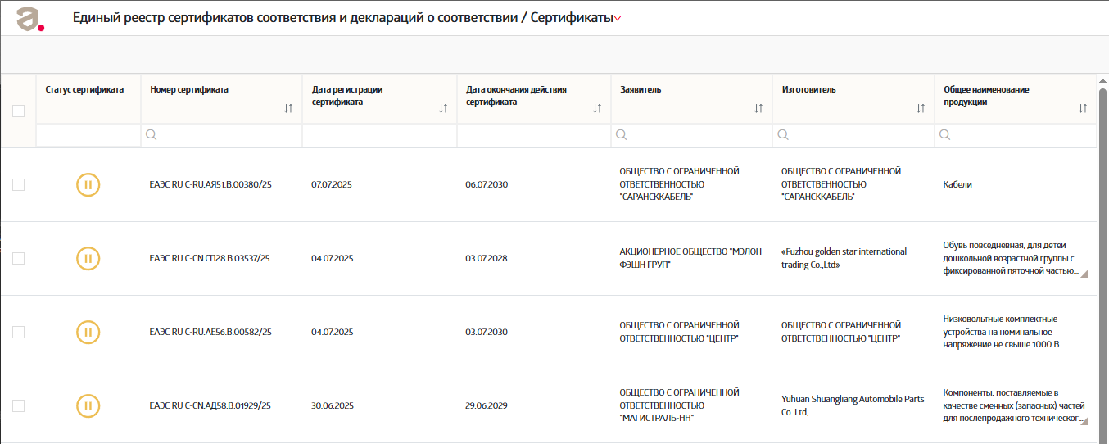Click the Номер сертификата search filter field

point(221,135)
